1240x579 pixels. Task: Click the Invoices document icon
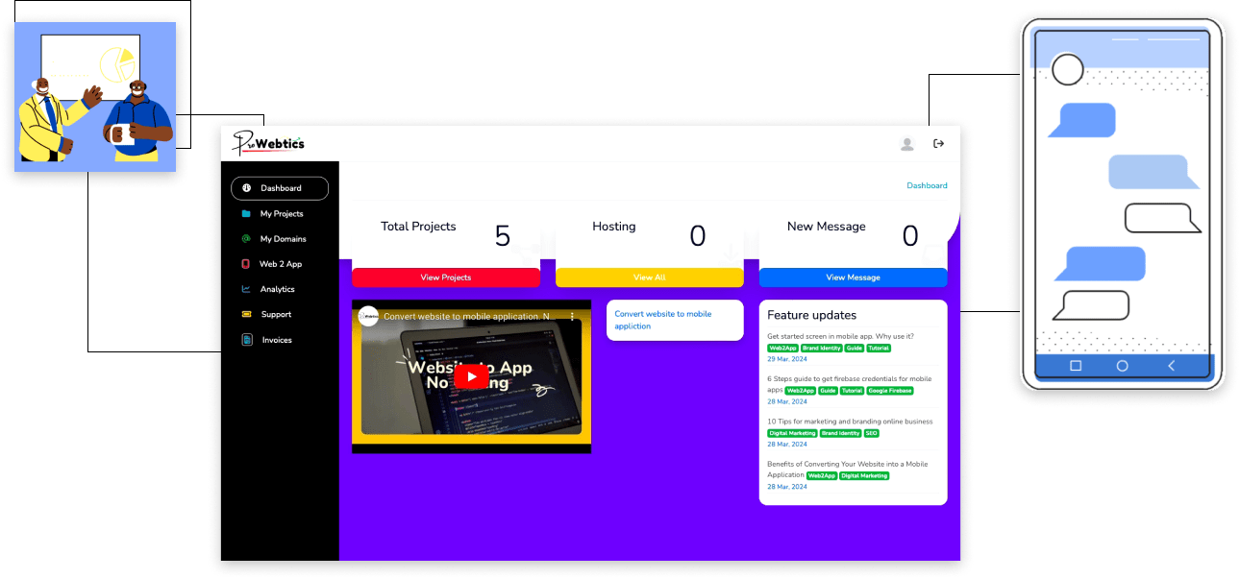[247, 340]
